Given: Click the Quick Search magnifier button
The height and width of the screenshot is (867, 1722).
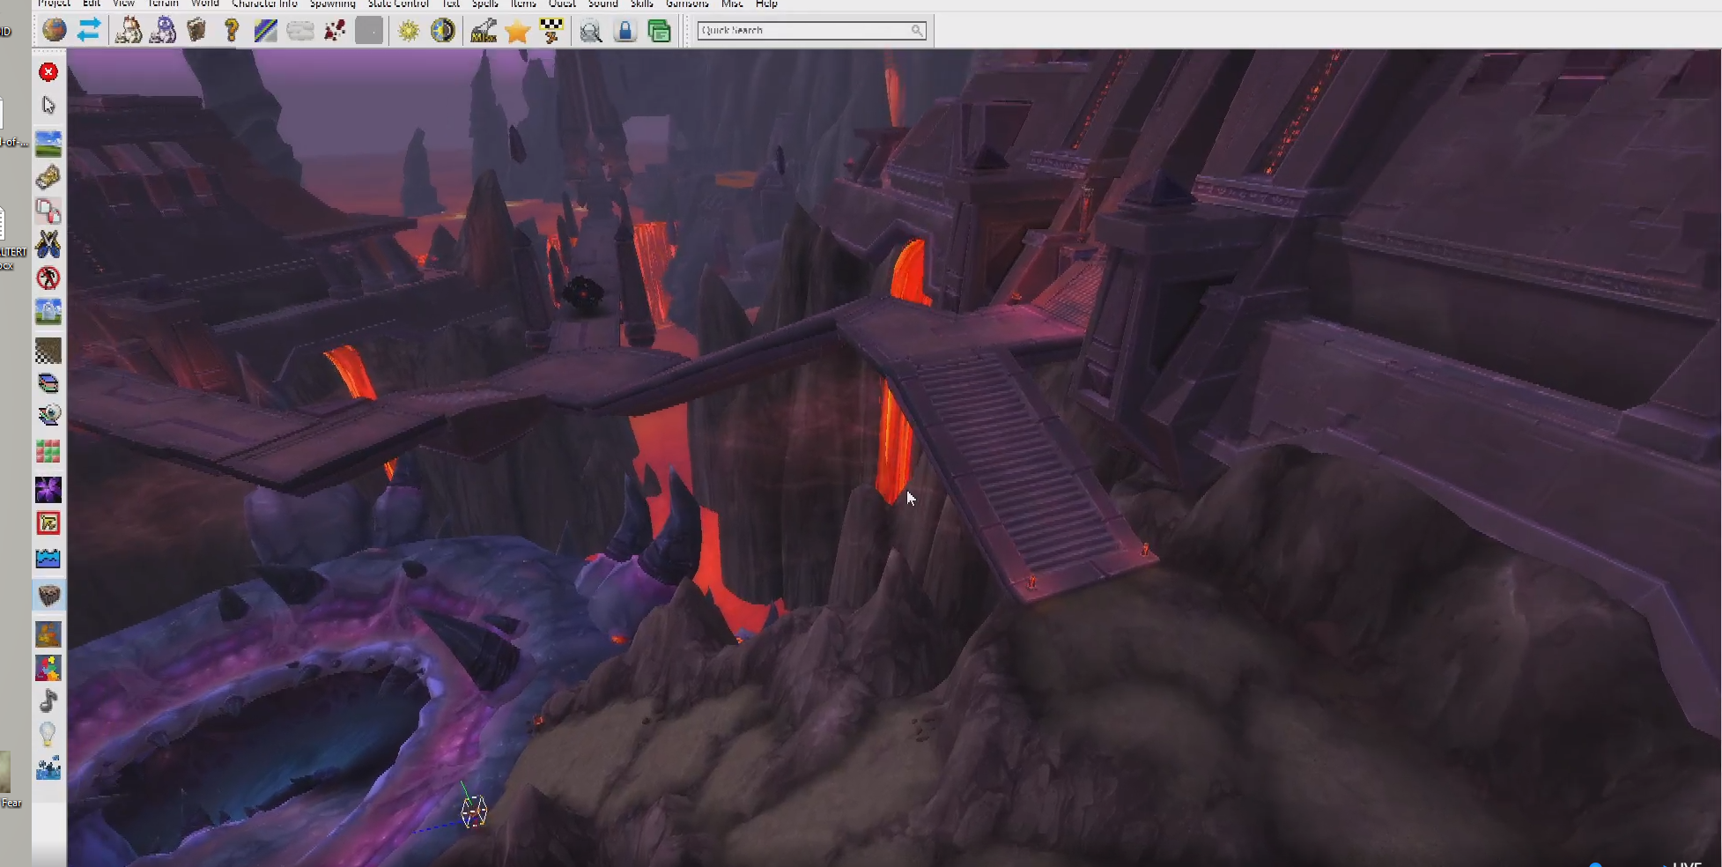Looking at the screenshot, I should pyautogui.click(x=917, y=30).
